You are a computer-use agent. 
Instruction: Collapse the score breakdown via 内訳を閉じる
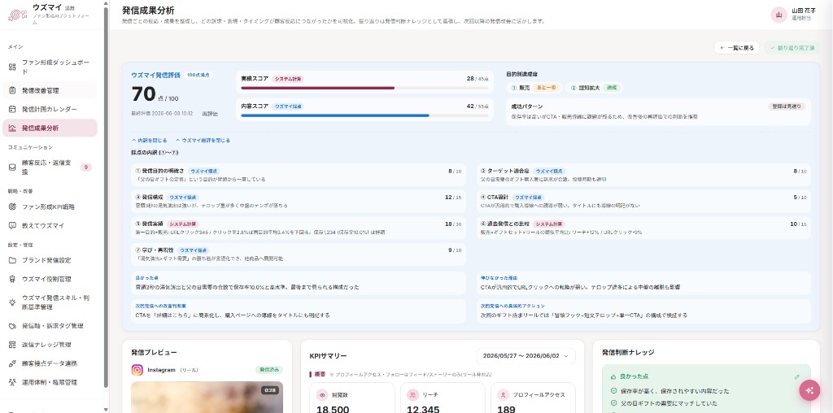150,141
